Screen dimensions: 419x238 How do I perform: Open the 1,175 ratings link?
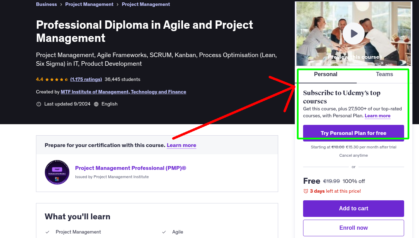click(86, 79)
